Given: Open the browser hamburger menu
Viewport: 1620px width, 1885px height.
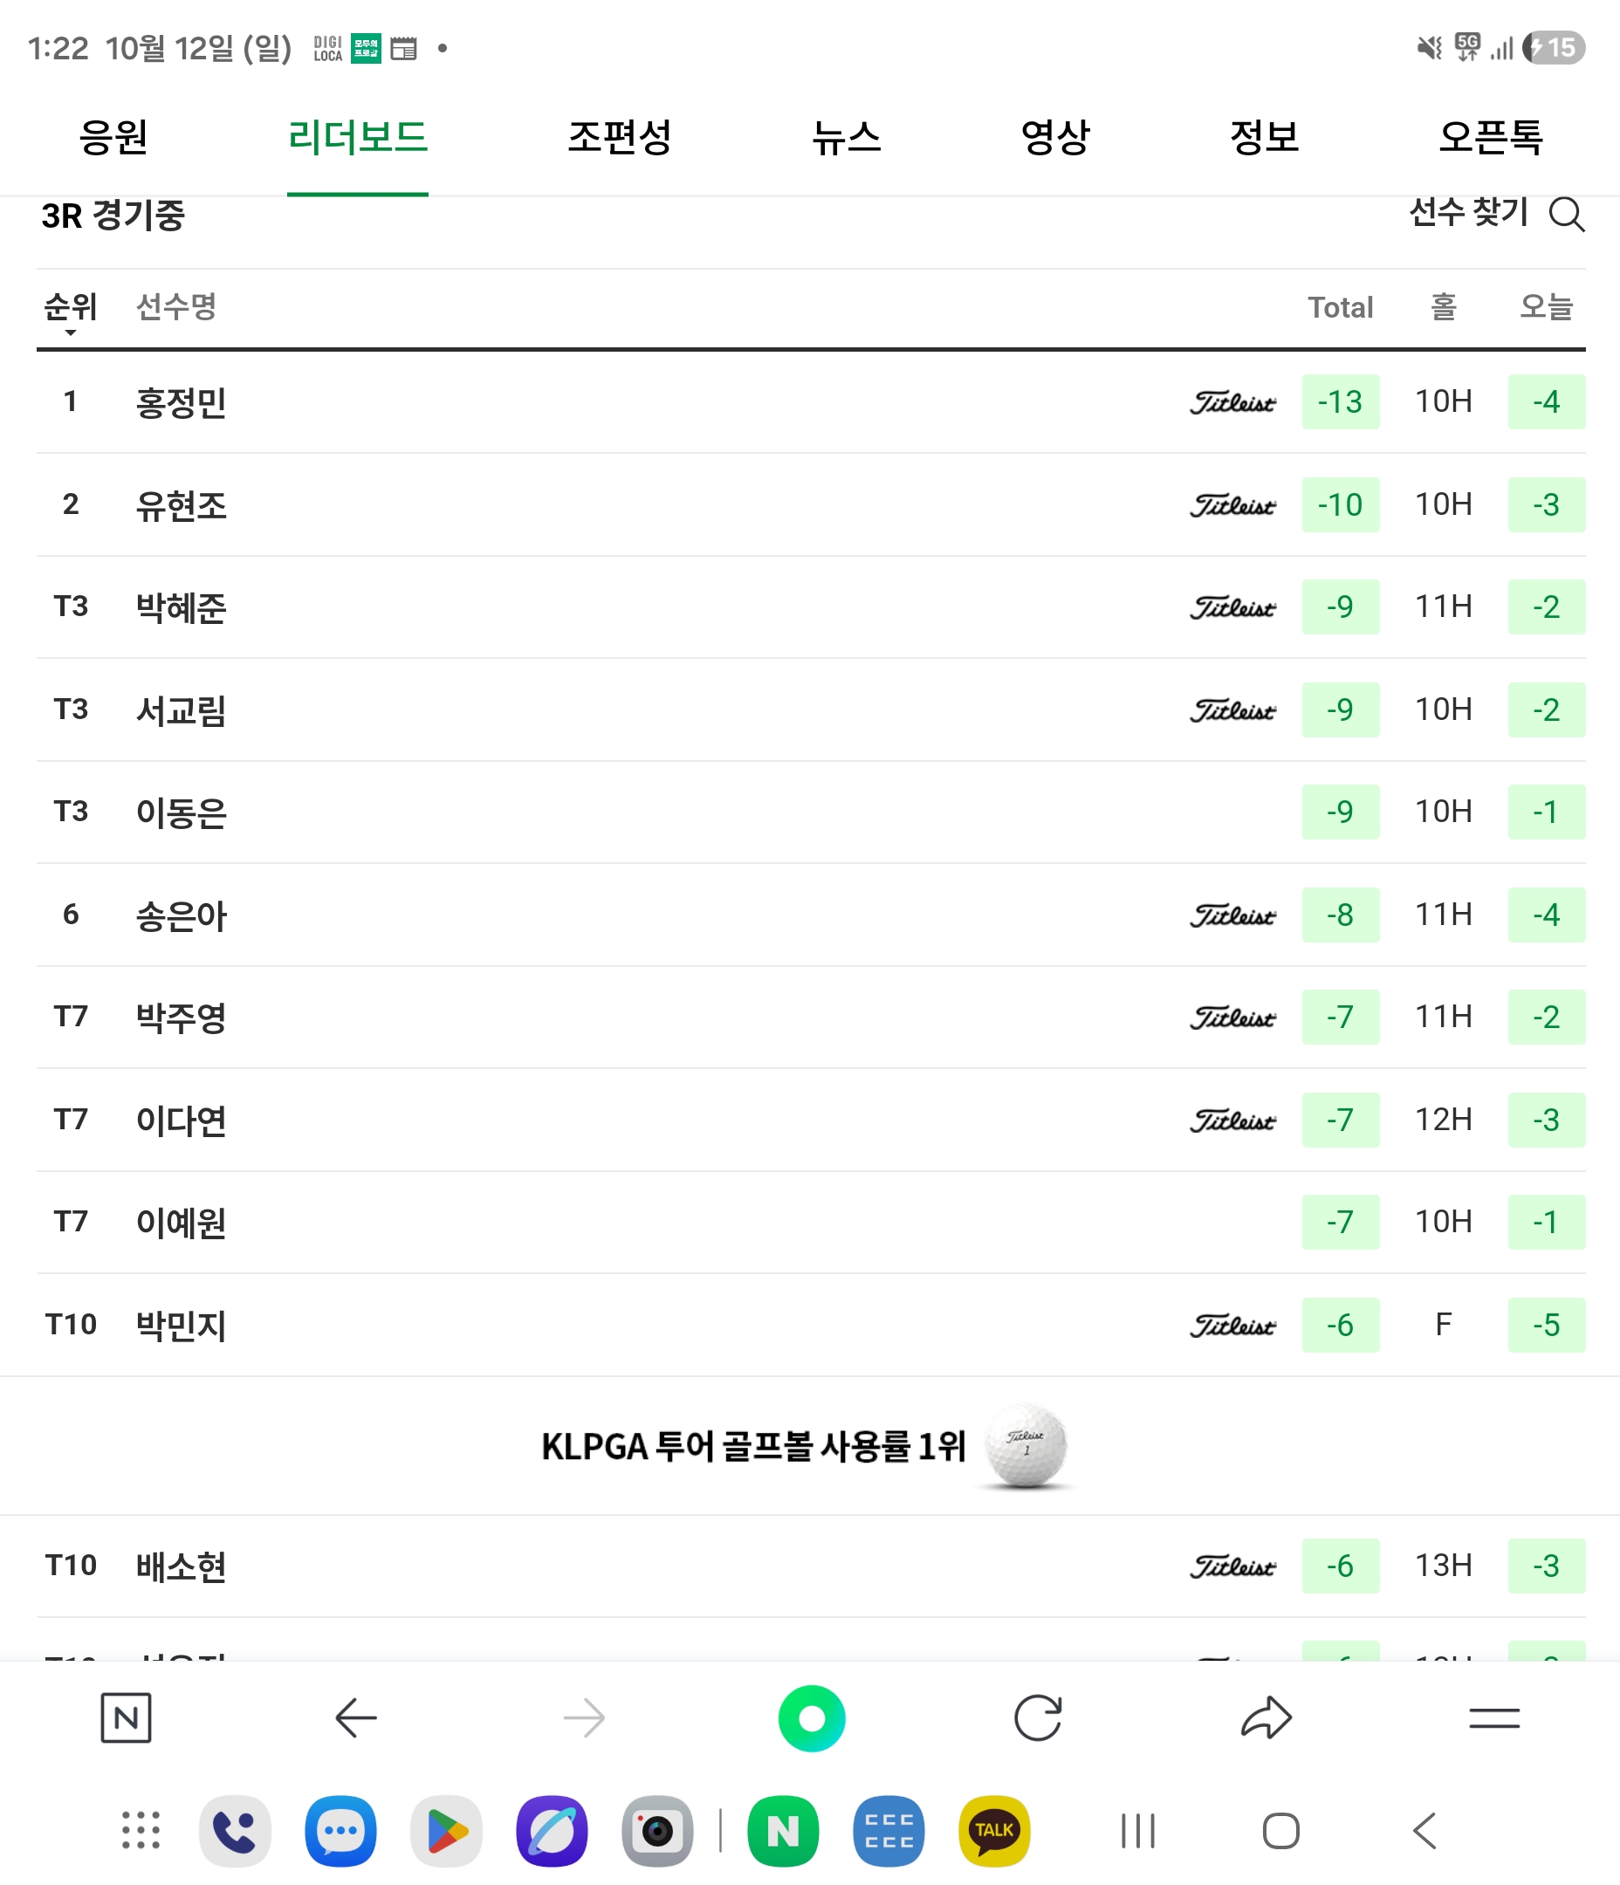Looking at the screenshot, I should 1493,1718.
